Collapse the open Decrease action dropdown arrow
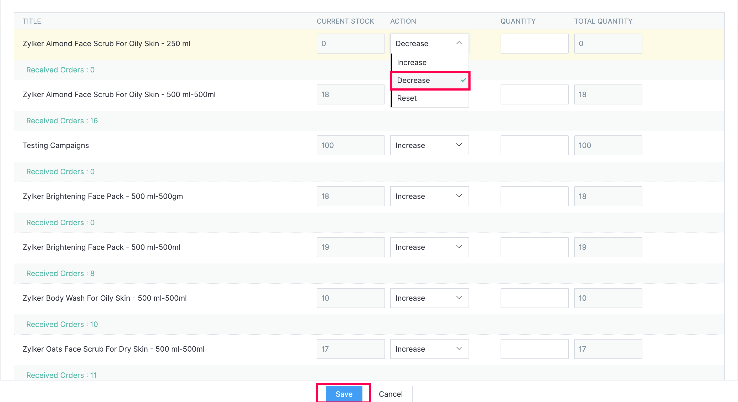The height and width of the screenshot is (402, 738). click(x=459, y=43)
